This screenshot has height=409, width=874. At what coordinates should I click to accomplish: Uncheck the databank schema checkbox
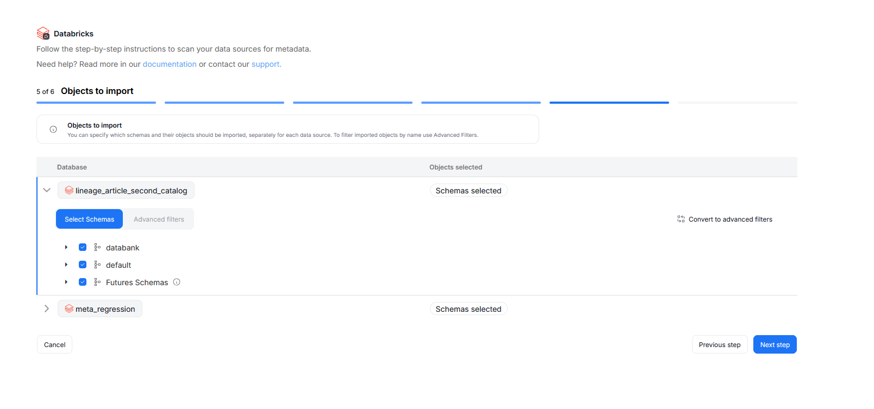pyautogui.click(x=83, y=247)
